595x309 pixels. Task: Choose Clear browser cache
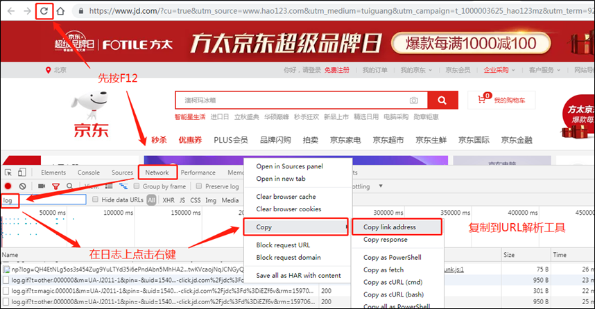coord(286,197)
